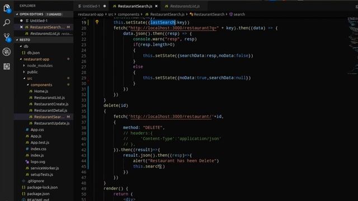Open Home.js from the components folder
358x201 pixels.
point(41,91)
